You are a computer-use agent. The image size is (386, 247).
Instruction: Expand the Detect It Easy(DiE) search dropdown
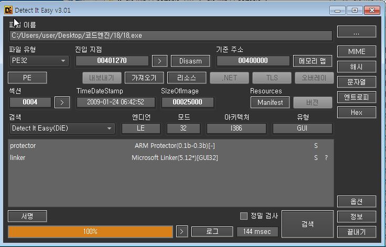click(62, 128)
